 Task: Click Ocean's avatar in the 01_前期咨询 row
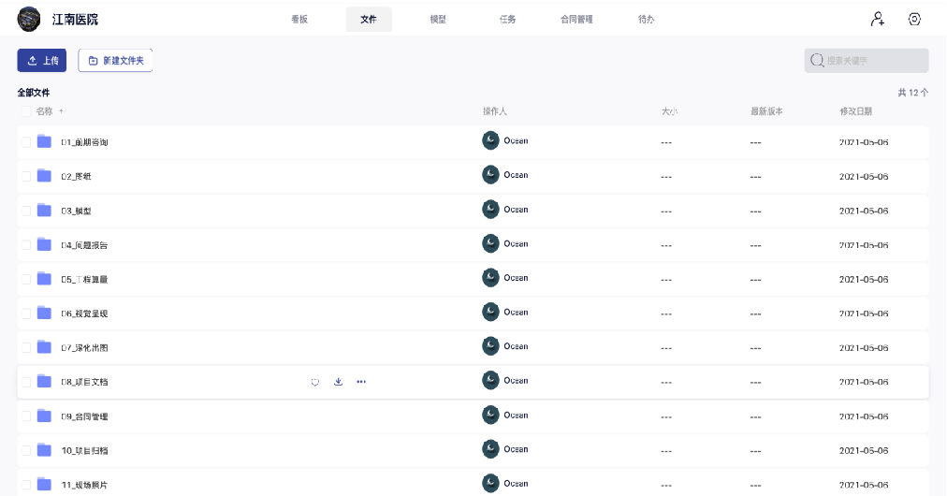click(490, 141)
